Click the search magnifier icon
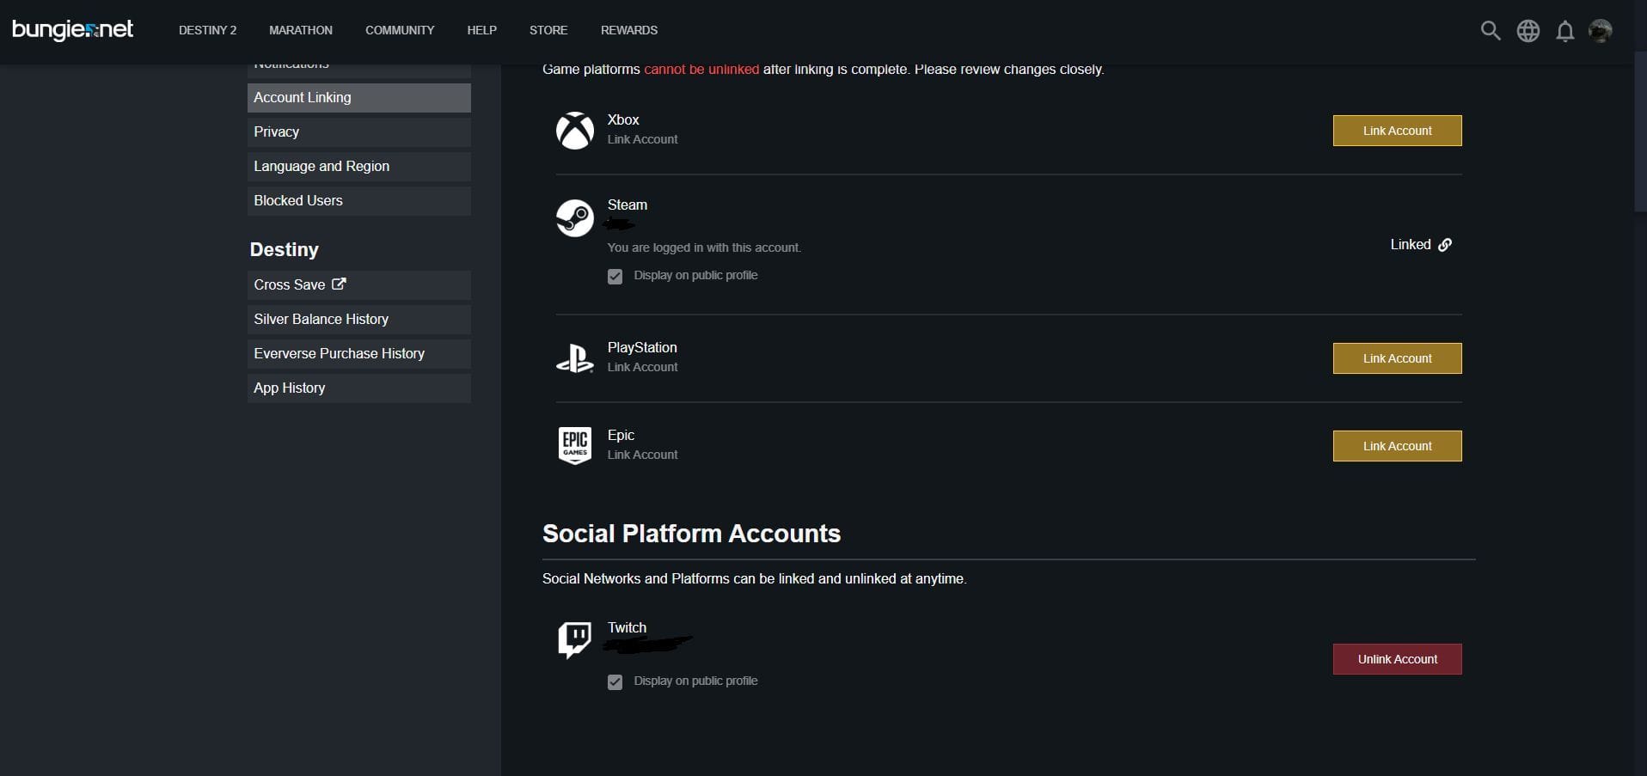The width and height of the screenshot is (1647, 776). point(1490,31)
